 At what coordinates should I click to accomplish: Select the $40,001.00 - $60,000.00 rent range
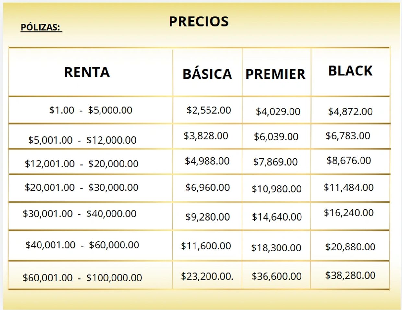tap(82, 245)
